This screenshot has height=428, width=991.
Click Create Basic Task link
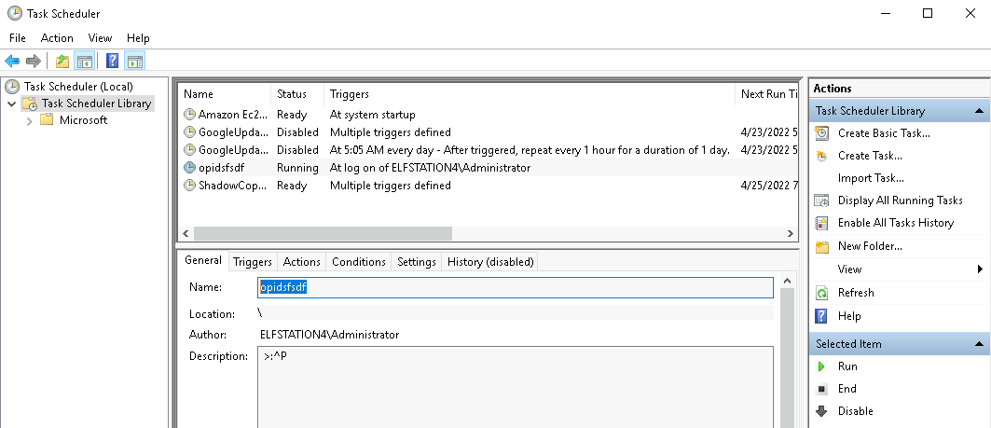(883, 133)
